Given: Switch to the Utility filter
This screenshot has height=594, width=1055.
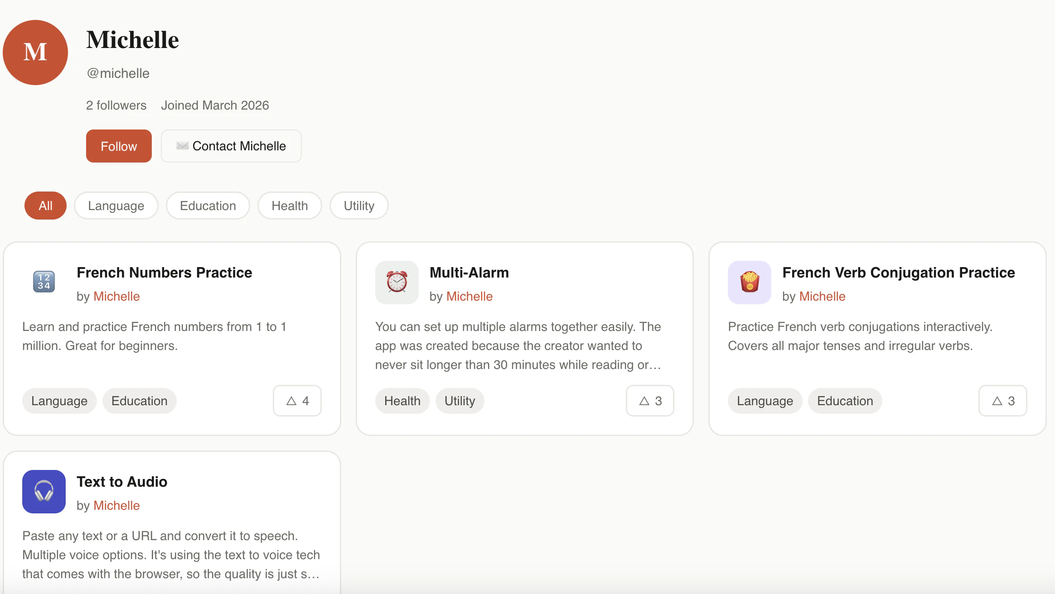Looking at the screenshot, I should click(x=359, y=206).
